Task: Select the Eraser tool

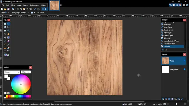Action: (x=8, y=41)
